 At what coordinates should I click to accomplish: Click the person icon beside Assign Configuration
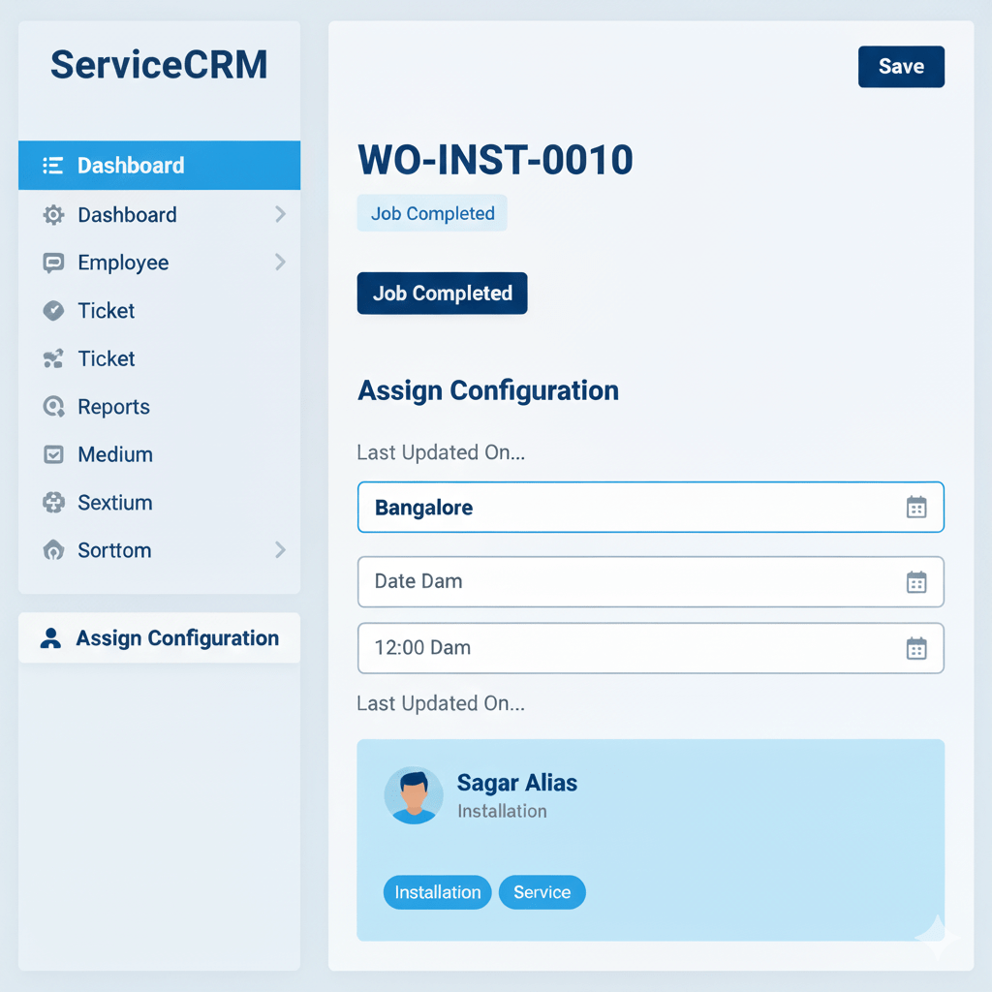pyautogui.click(x=50, y=638)
